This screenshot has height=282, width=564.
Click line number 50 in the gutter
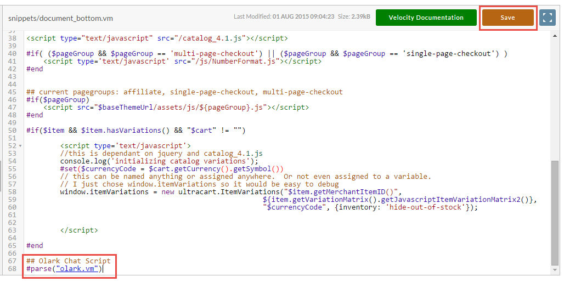click(x=12, y=131)
